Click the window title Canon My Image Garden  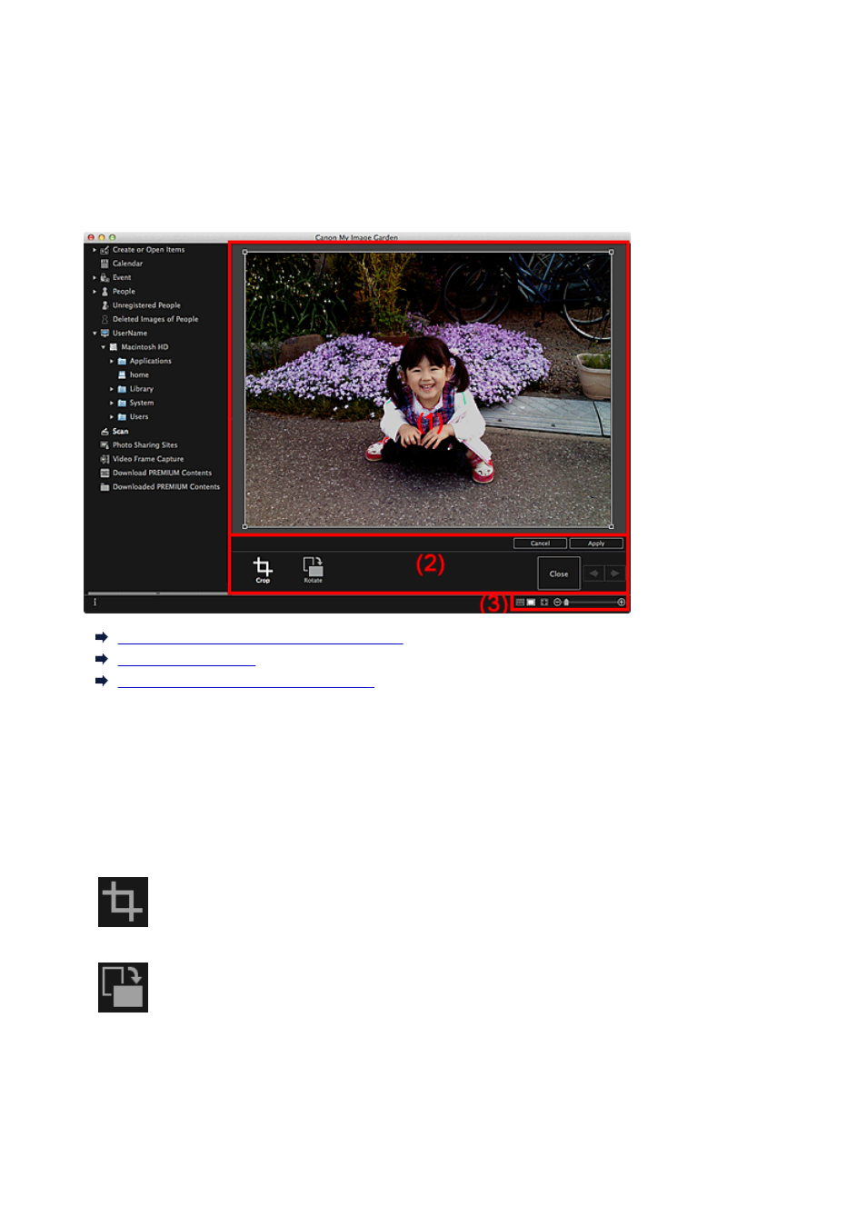tap(356, 237)
